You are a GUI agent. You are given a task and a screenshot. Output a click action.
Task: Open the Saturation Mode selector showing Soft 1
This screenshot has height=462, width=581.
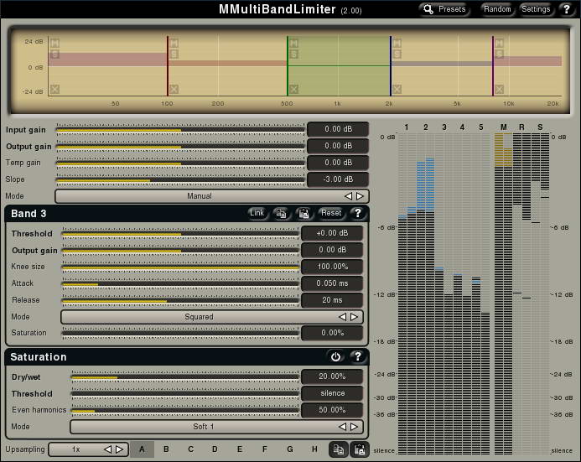click(216, 427)
